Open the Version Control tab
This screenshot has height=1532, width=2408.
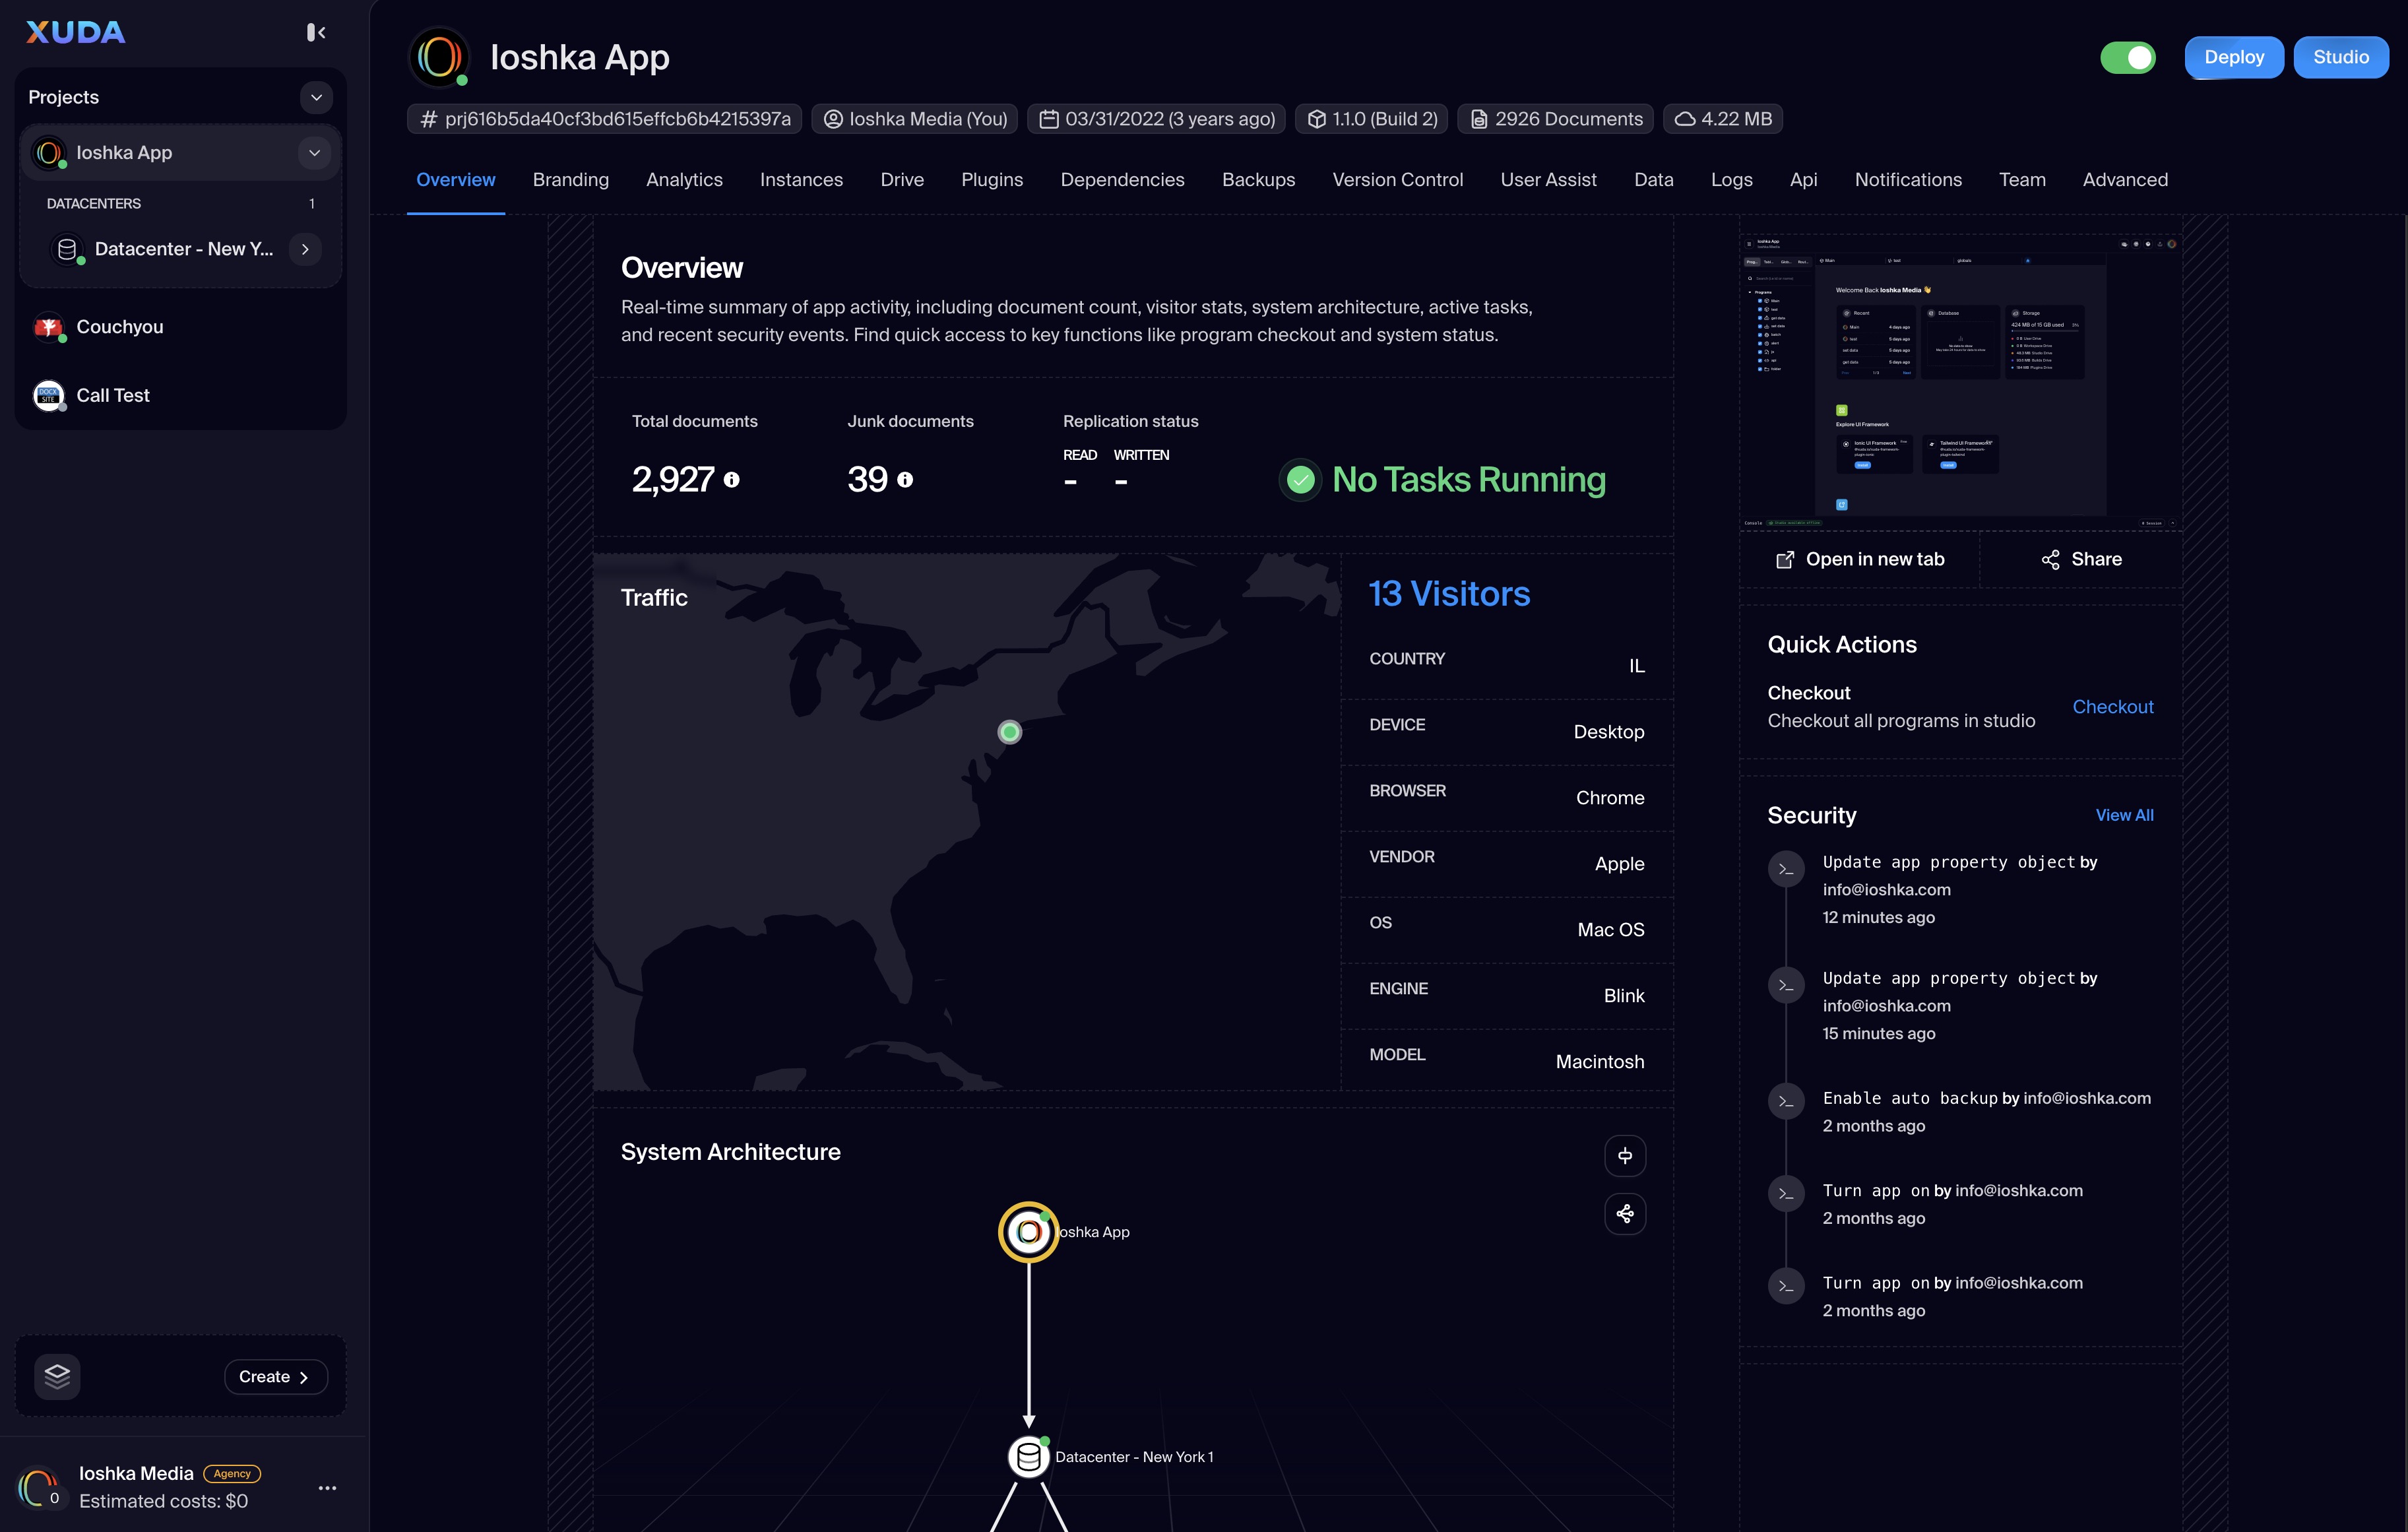coord(1397,180)
